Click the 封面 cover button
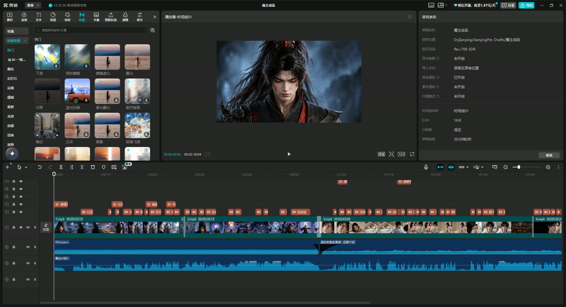The height and width of the screenshot is (307, 566). click(x=46, y=227)
